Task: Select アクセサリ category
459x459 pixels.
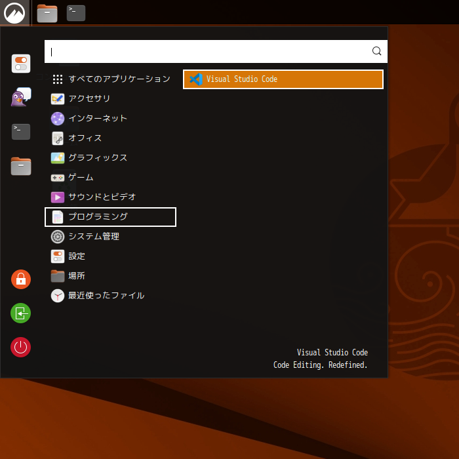Action: tap(110, 98)
